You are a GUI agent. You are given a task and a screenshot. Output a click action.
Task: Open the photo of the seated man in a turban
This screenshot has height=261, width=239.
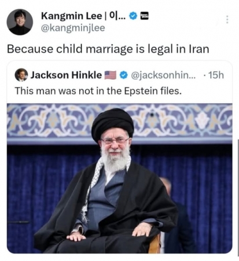120,178
